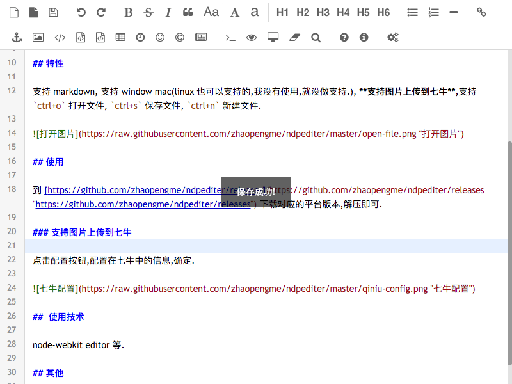Create a new blank file
Image resolution: width=512 pixels, height=384 pixels.
[13, 12]
